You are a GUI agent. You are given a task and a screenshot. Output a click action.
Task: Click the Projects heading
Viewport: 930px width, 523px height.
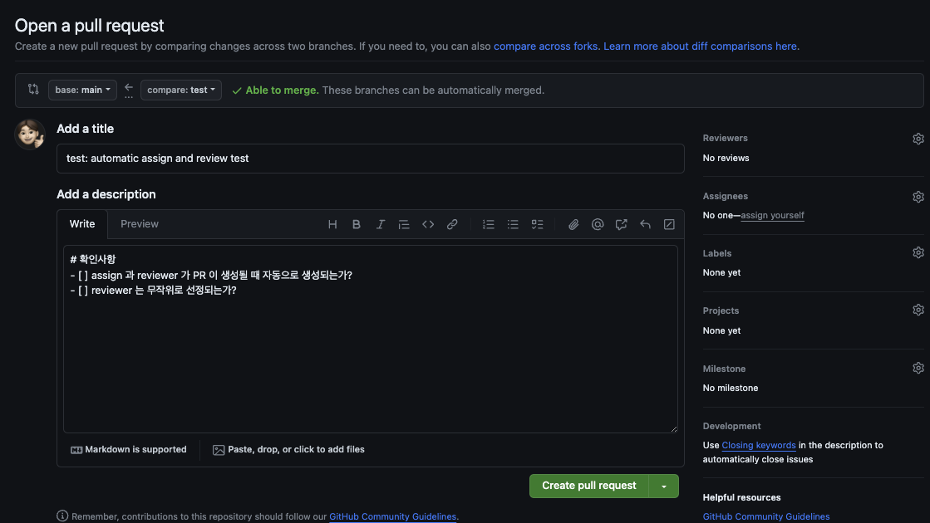[x=721, y=311]
